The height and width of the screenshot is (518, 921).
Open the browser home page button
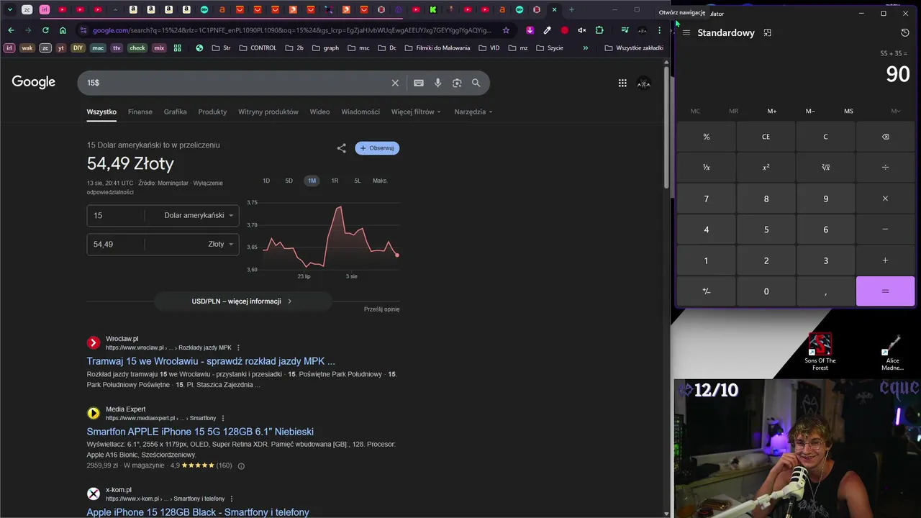[x=63, y=30]
